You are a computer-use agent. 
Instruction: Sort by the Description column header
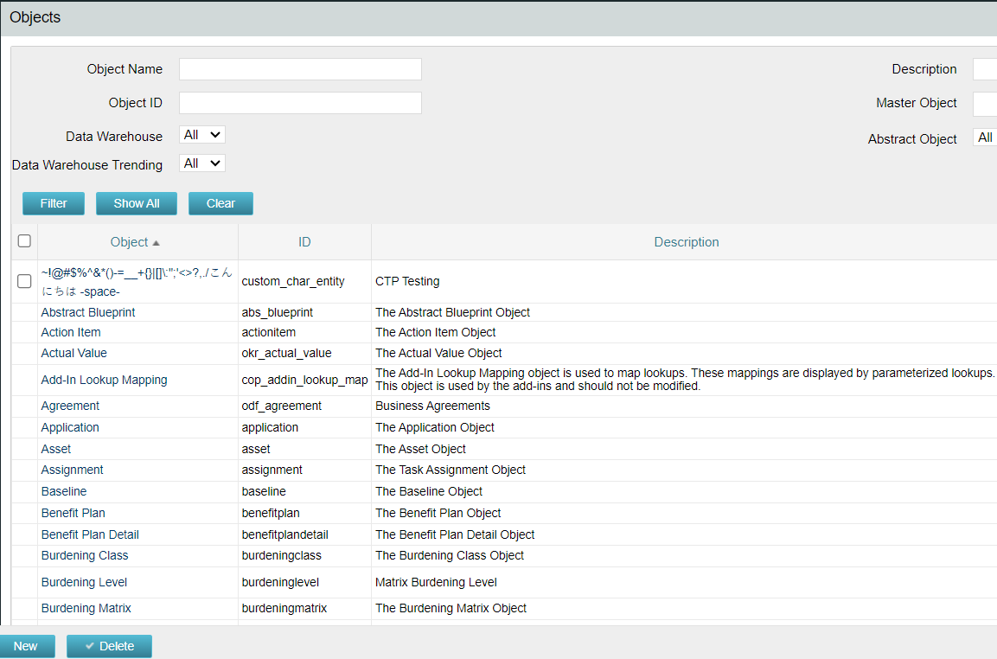click(686, 242)
